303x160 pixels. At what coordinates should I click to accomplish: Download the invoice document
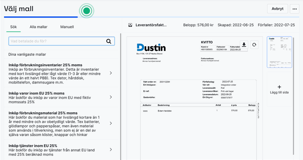point(244,45)
